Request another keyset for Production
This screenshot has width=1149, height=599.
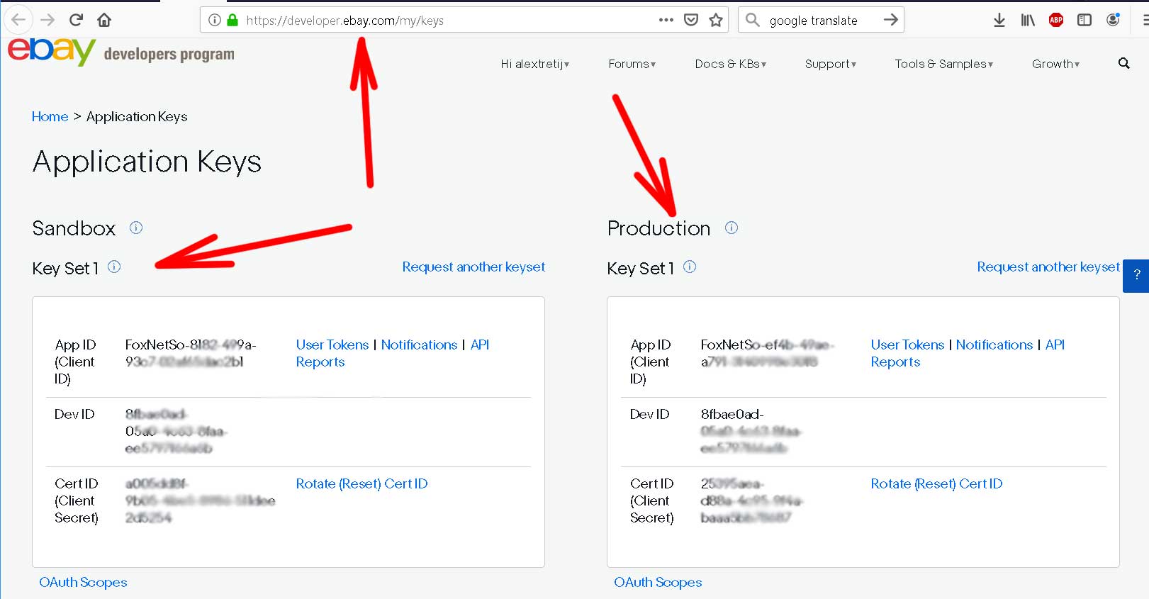[x=1048, y=267]
